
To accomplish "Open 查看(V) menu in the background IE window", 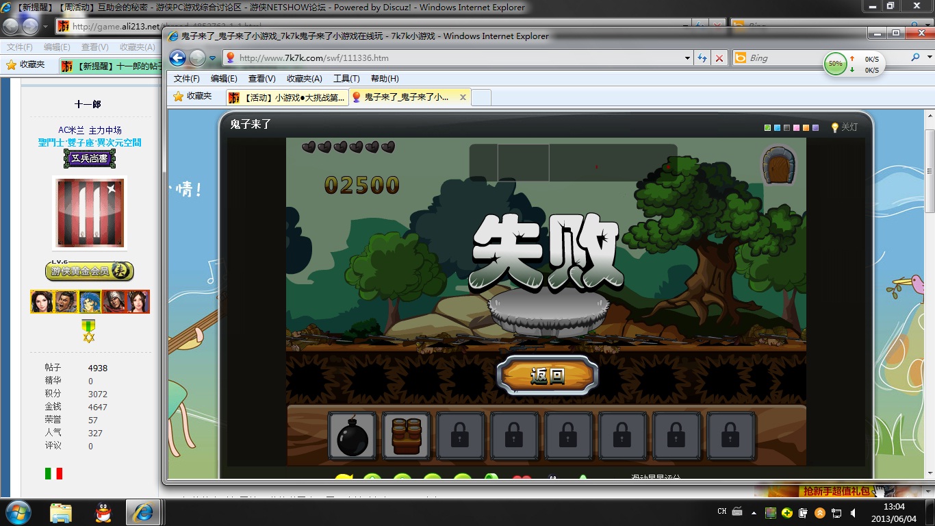I will coord(94,47).
